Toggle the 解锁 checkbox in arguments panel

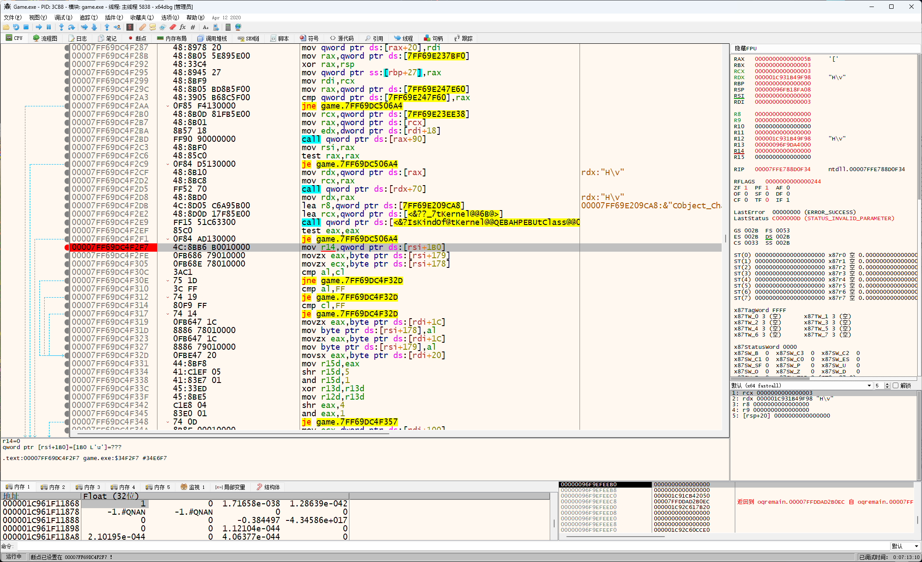click(x=895, y=386)
